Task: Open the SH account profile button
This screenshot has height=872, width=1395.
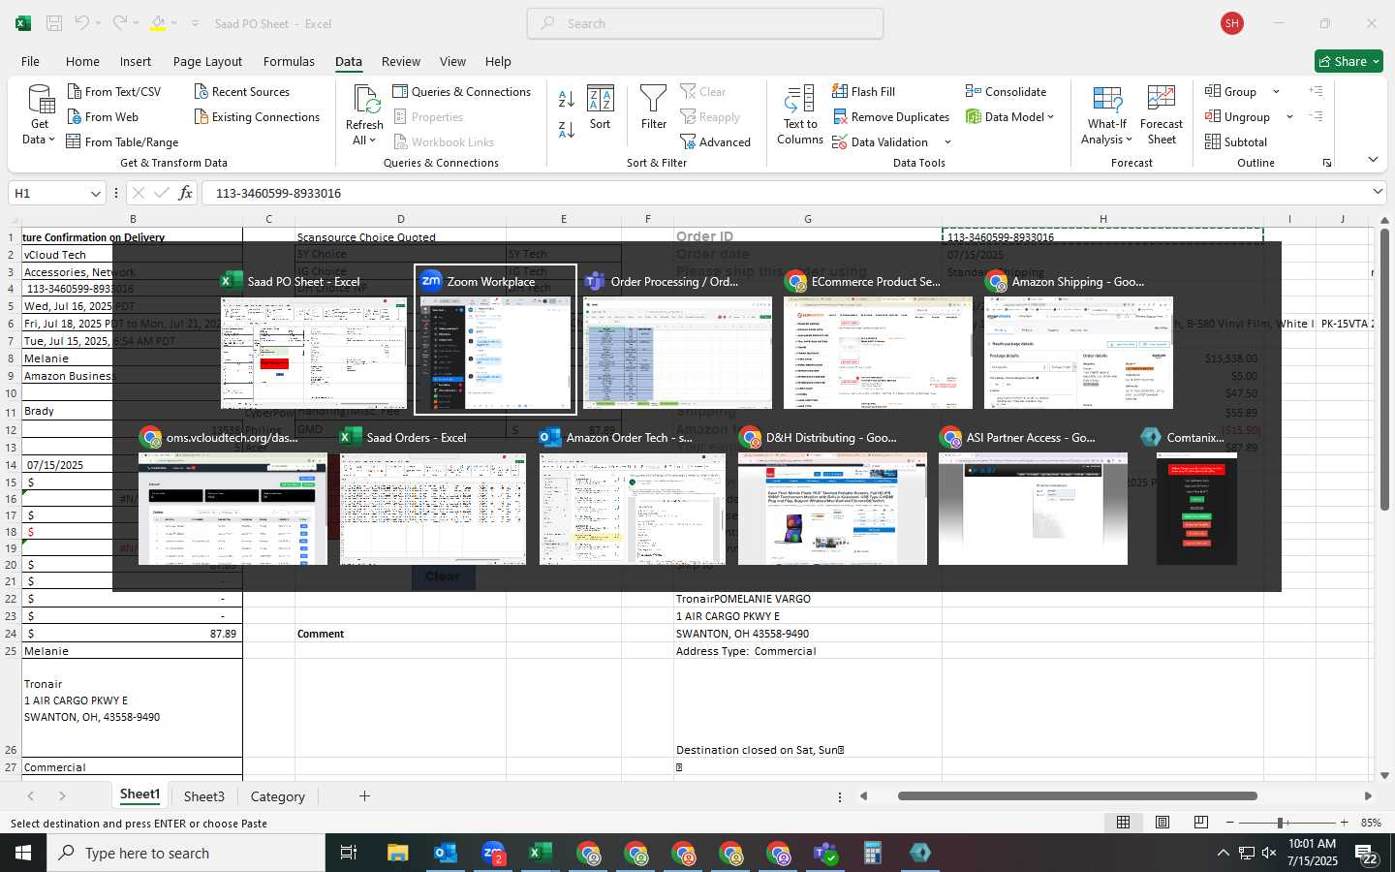Action: pos(1232,23)
